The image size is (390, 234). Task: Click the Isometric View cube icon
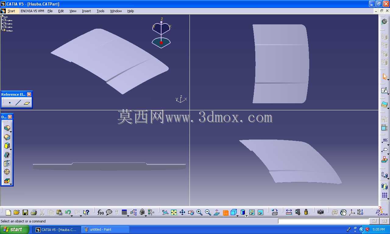pos(234,212)
